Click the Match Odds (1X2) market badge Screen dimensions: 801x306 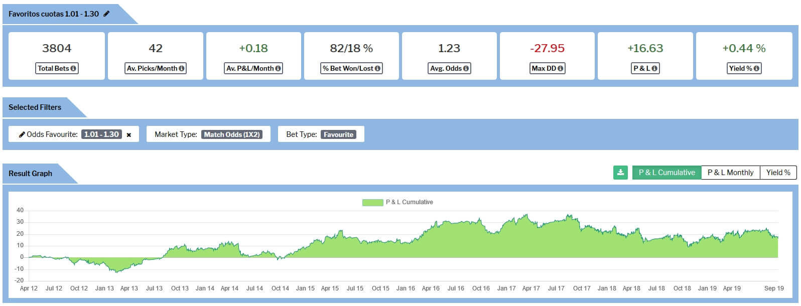(x=232, y=134)
